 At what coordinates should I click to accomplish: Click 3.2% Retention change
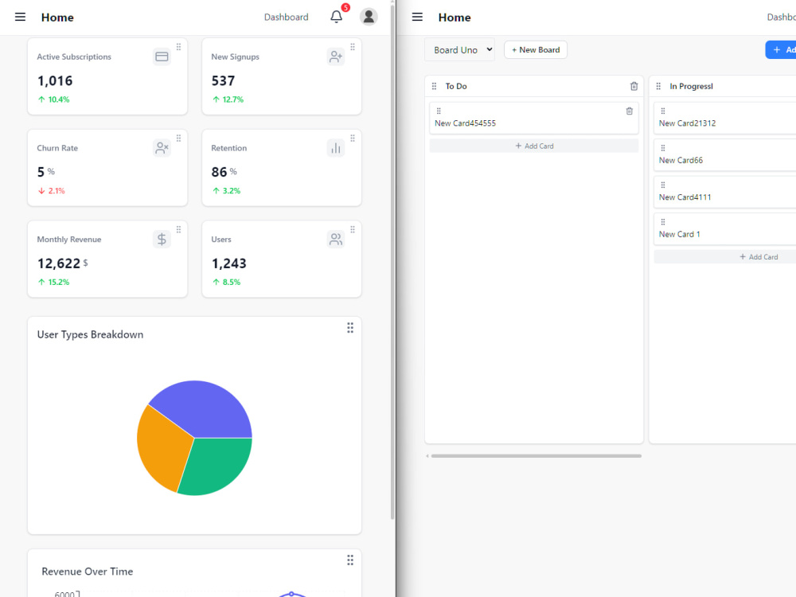[232, 191]
